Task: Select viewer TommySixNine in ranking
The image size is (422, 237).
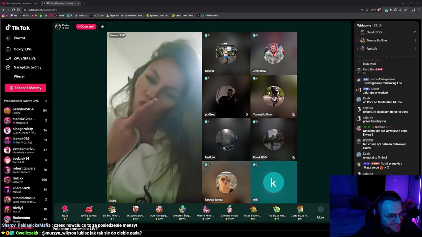Action: (386, 40)
